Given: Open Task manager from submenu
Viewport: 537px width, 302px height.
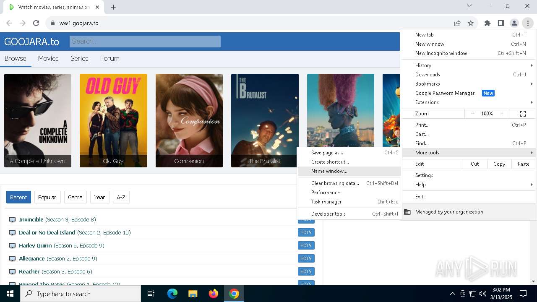Looking at the screenshot, I should pos(349,202).
